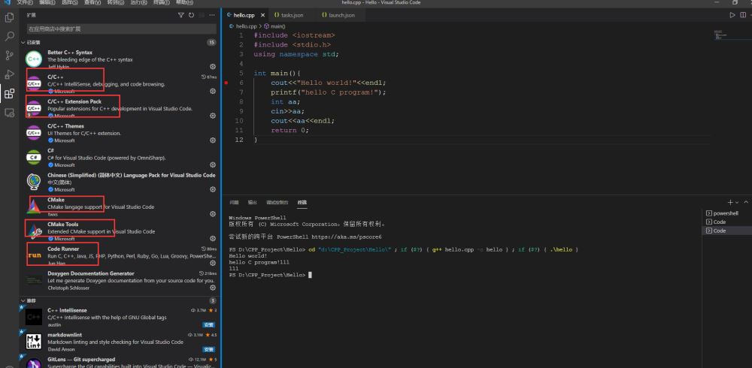Maximize the terminal panel with the caret icon
The height and width of the screenshot is (368, 752).
[746, 203]
